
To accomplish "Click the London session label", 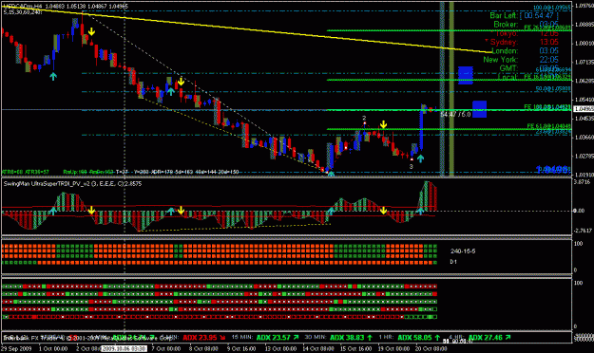I will click(x=505, y=50).
